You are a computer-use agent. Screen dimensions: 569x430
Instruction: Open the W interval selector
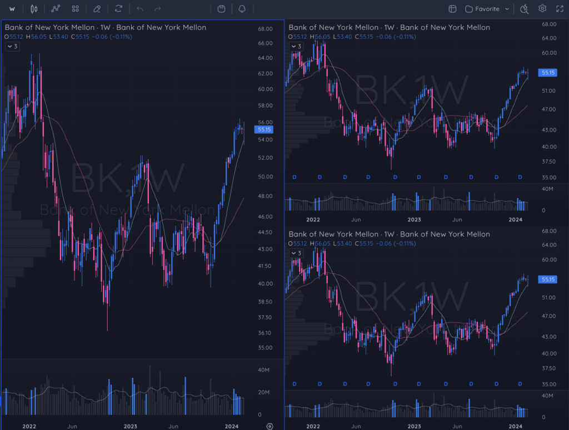click(12, 9)
